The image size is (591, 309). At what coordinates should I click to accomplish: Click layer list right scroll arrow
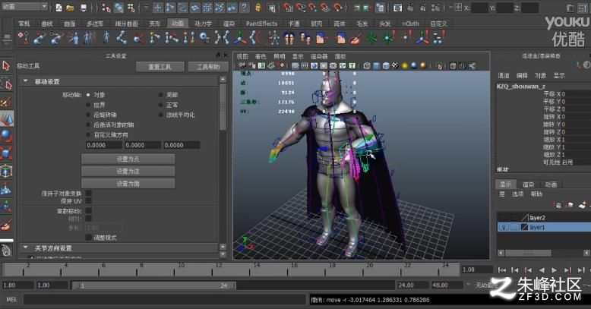587,253
